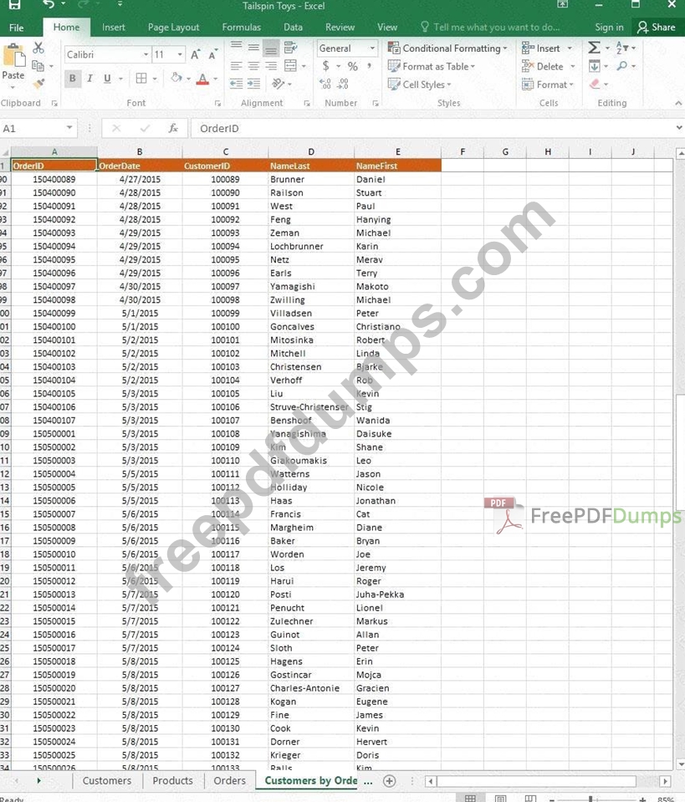Image resolution: width=685 pixels, height=802 pixels.
Task: Switch to Page Layout view
Action: click(x=500, y=799)
